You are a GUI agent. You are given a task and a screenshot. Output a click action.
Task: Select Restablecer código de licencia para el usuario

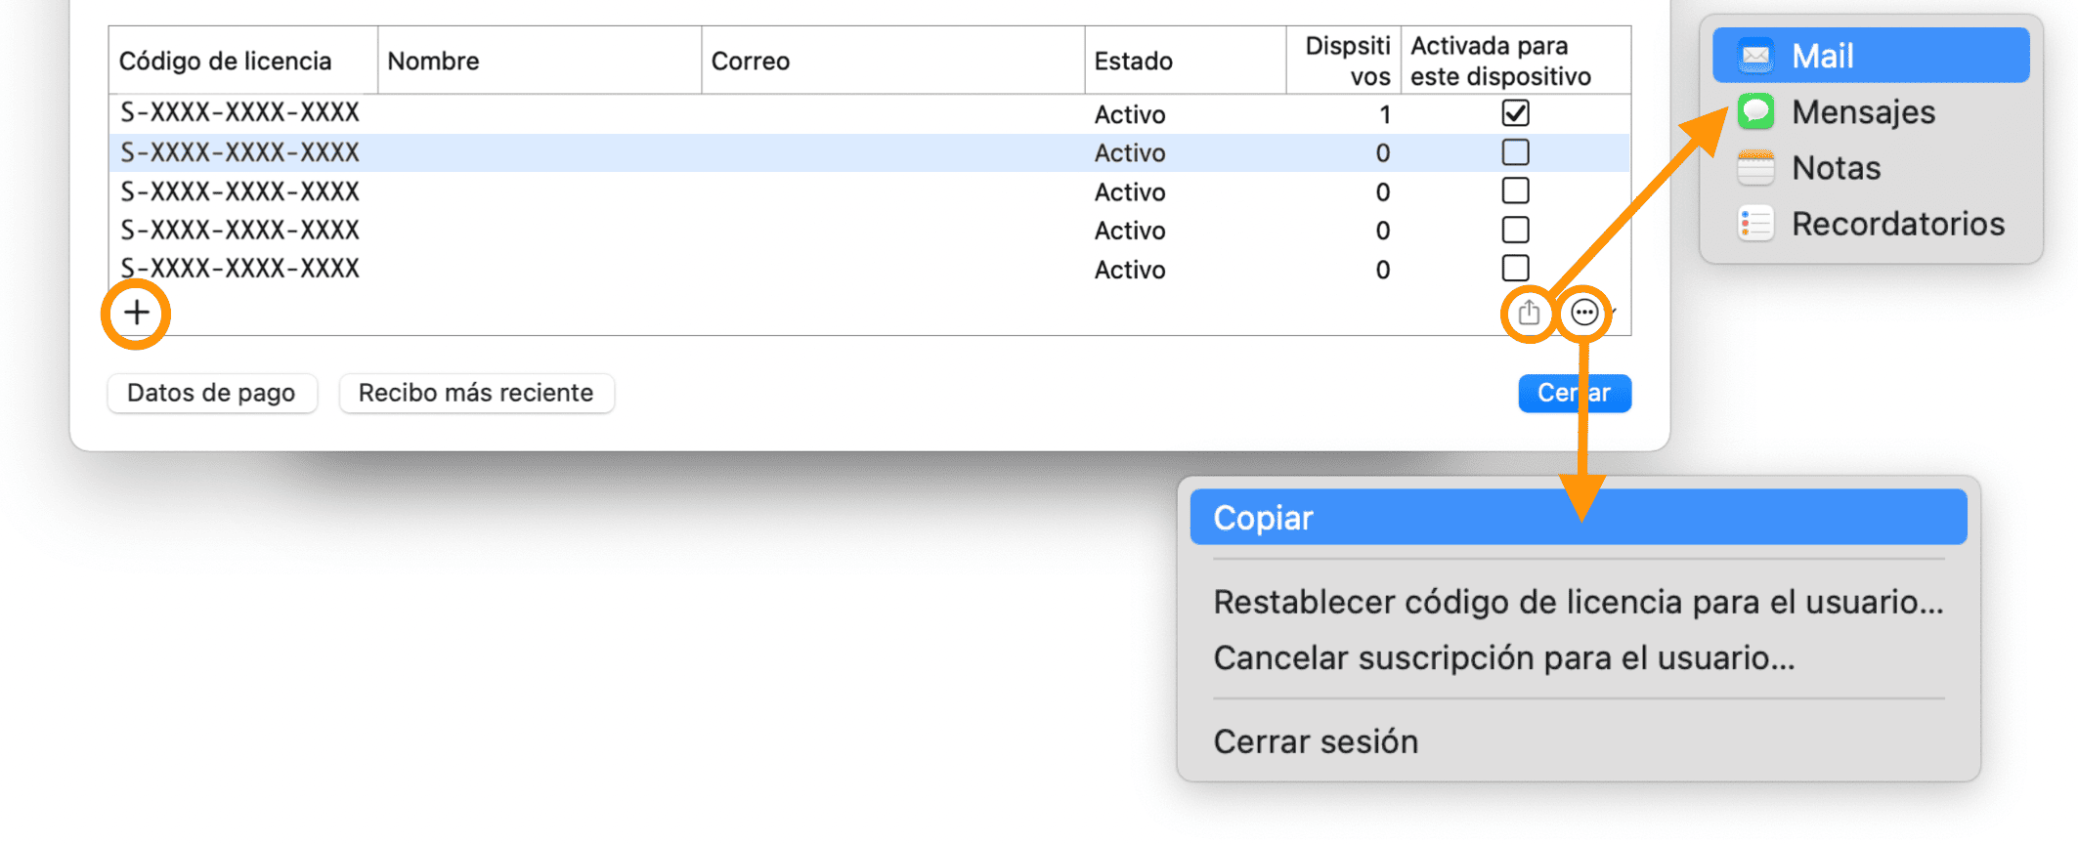click(x=1578, y=602)
